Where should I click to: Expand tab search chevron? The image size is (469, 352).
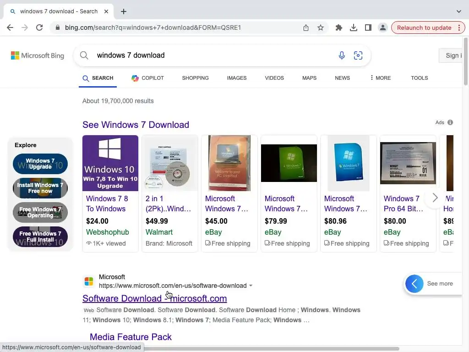click(x=458, y=11)
